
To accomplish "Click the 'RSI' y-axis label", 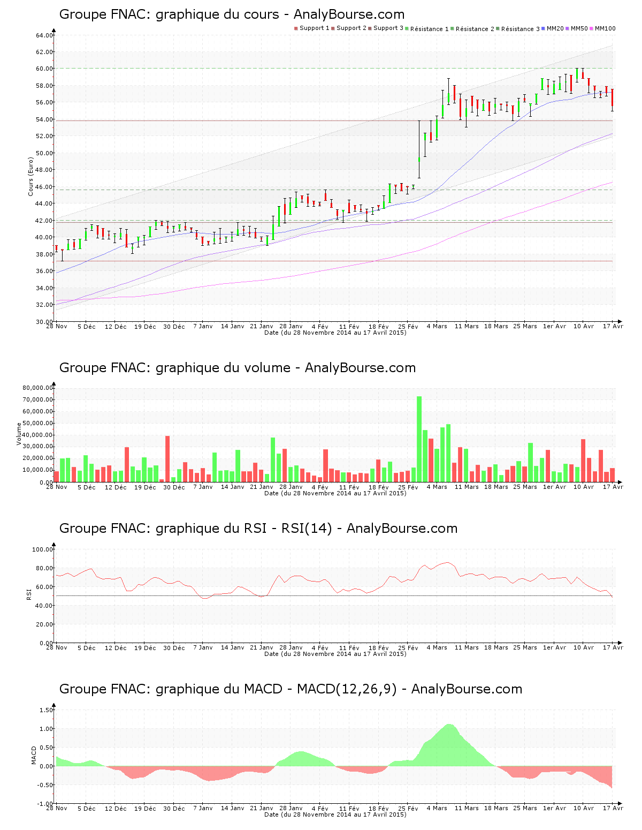I will [x=29, y=594].
